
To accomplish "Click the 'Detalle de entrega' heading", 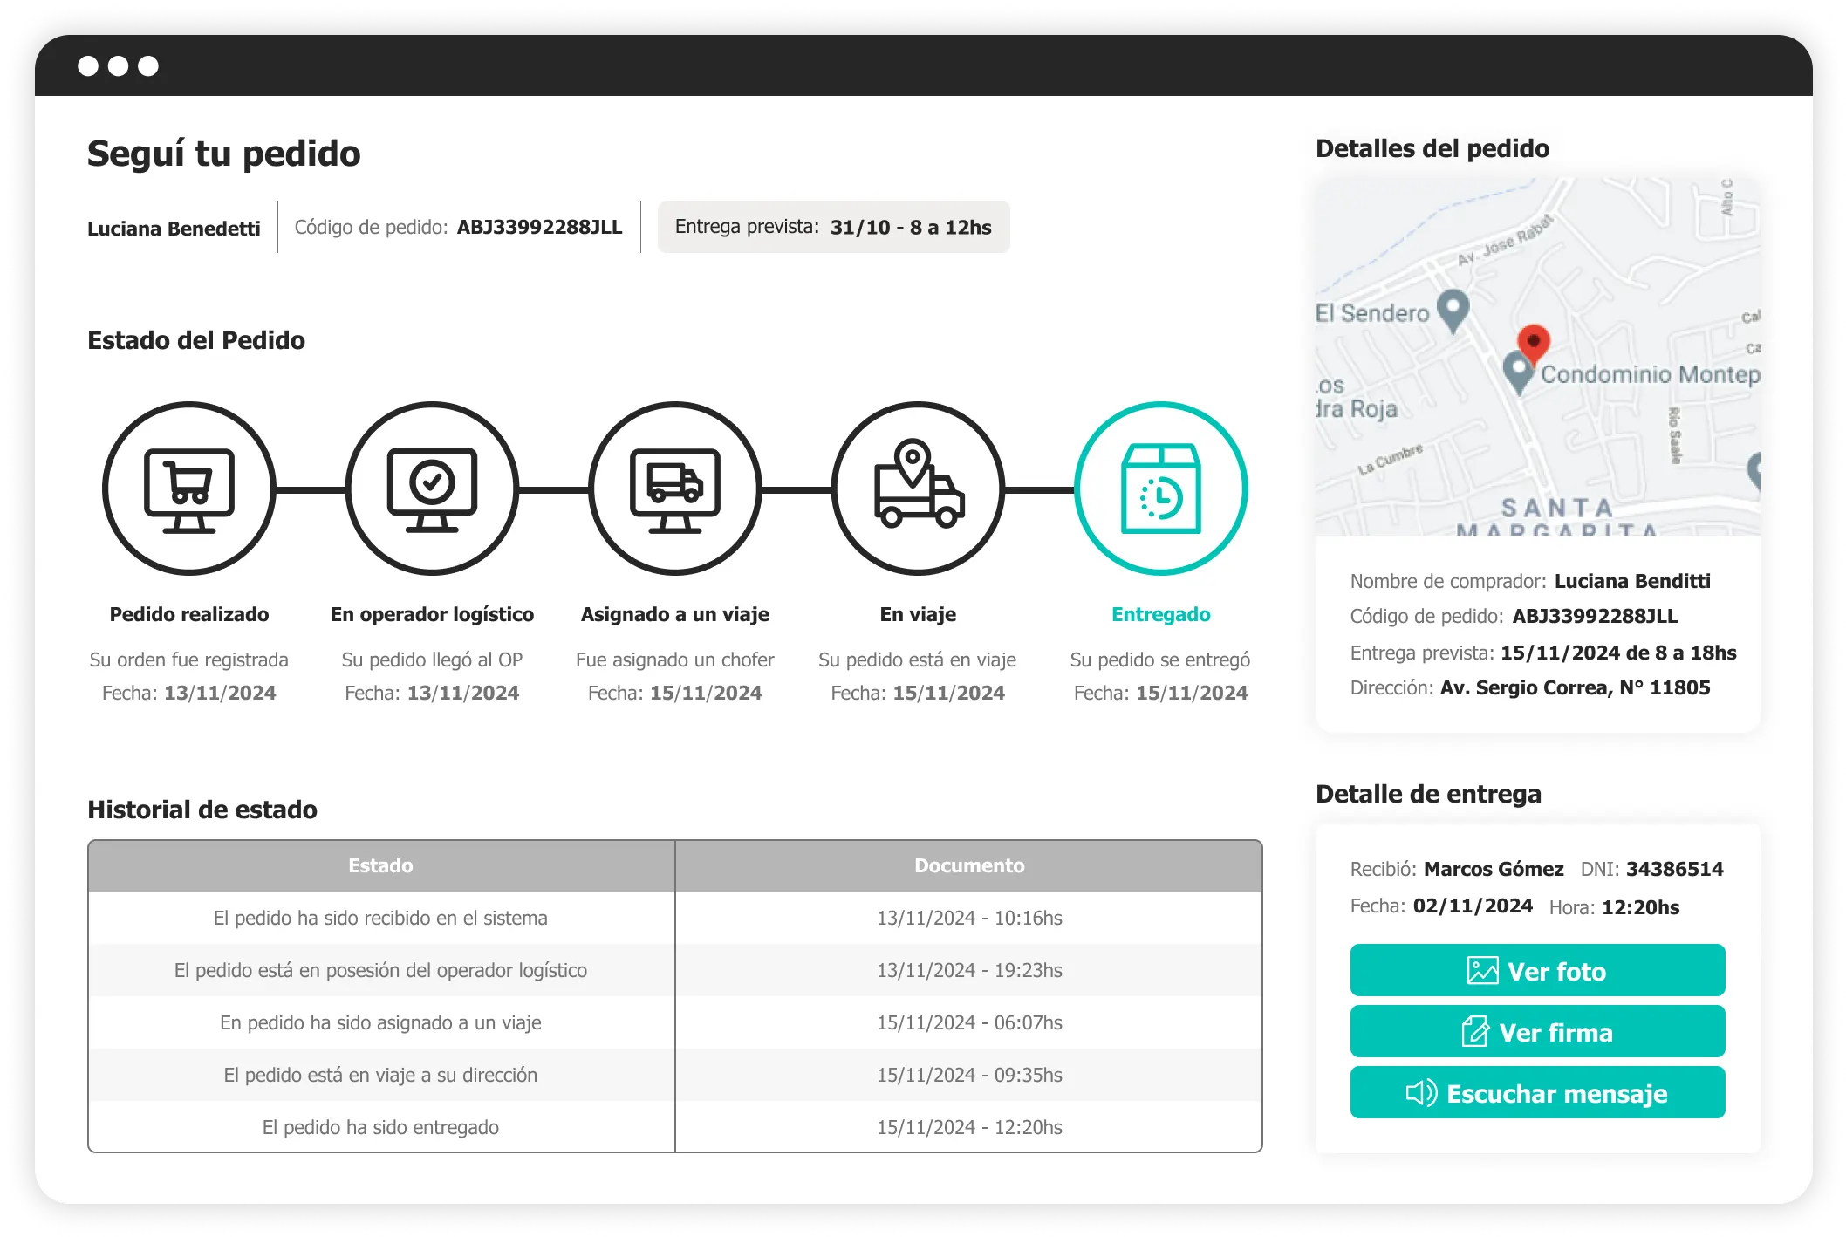I will 1428,794.
